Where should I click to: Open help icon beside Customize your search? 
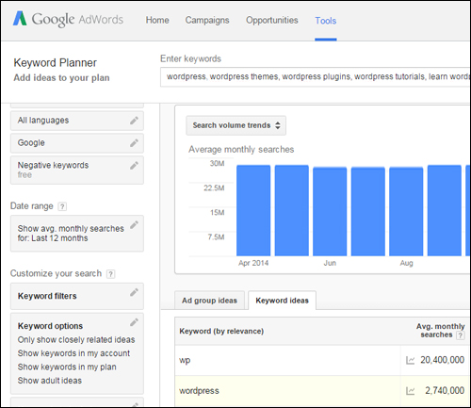[x=110, y=274]
